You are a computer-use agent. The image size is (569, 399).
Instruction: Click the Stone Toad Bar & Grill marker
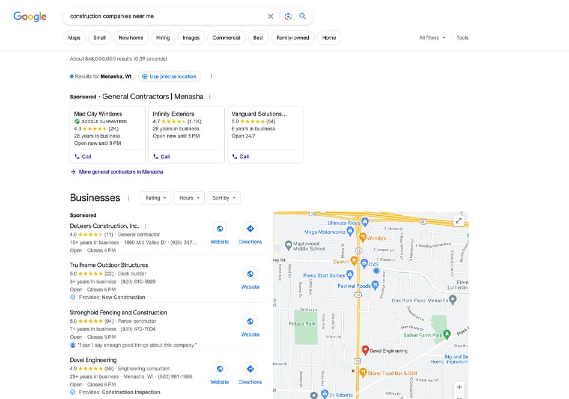(363, 373)
